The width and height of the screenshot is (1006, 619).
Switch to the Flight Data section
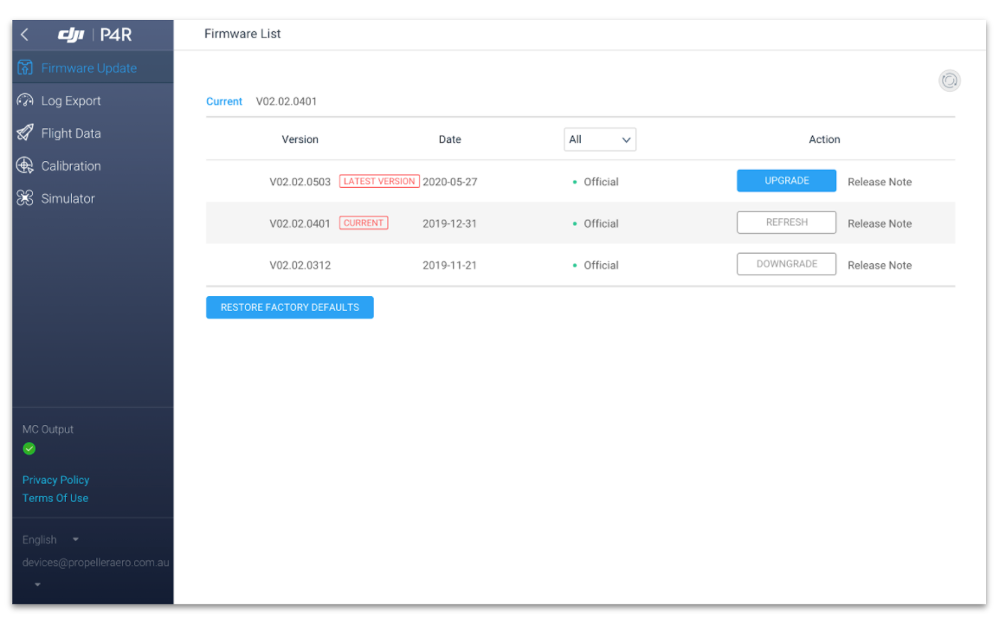(x=71, y=133)
